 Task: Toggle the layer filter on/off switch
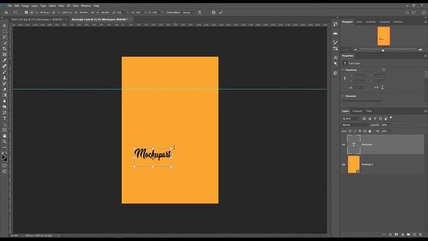[391, 118]
